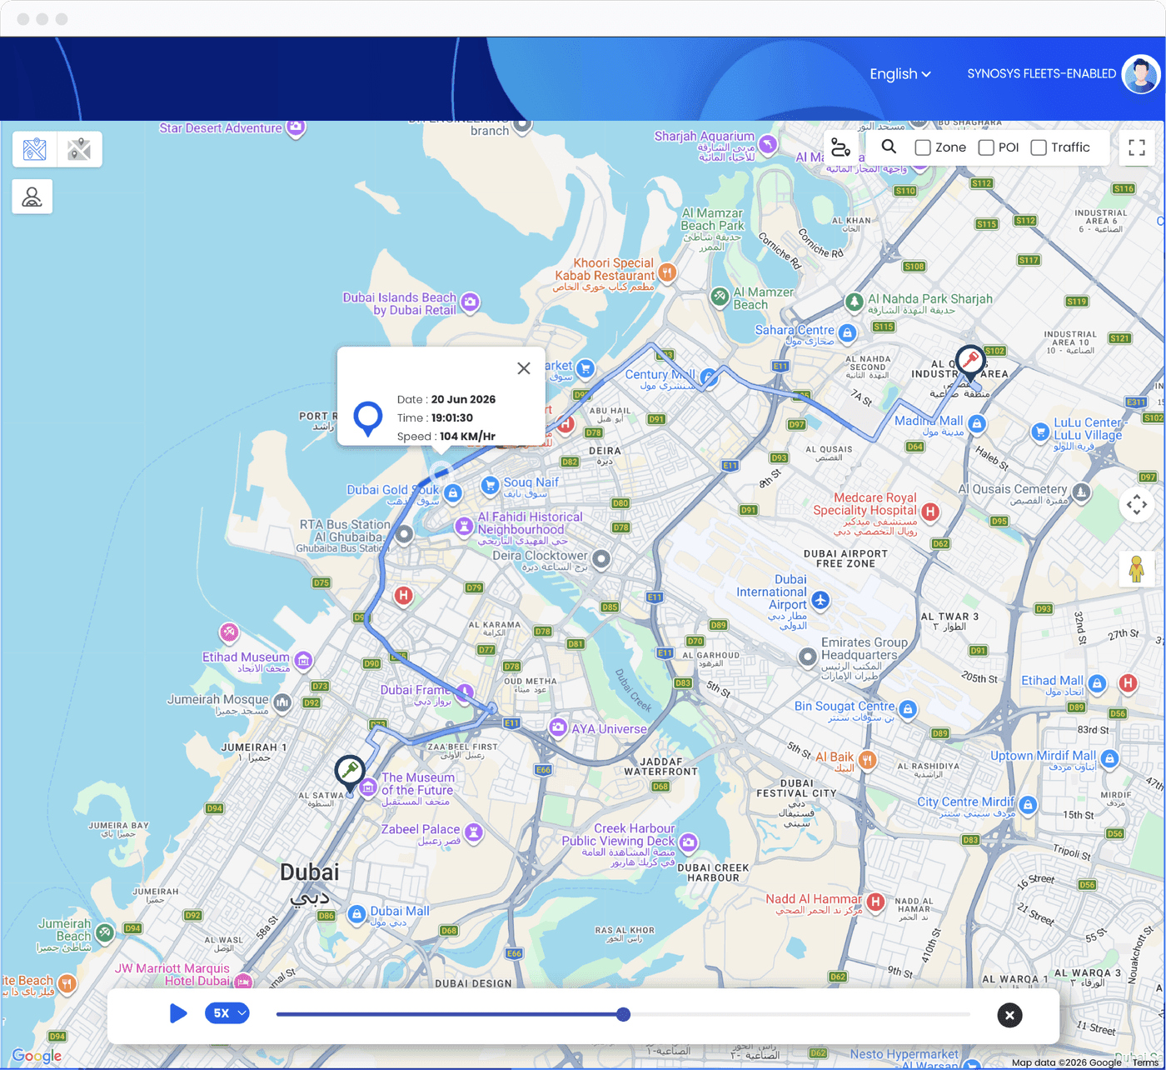Click the unplayed part of playback track
This screenshot has height=1070, width=1166.
800,1014
